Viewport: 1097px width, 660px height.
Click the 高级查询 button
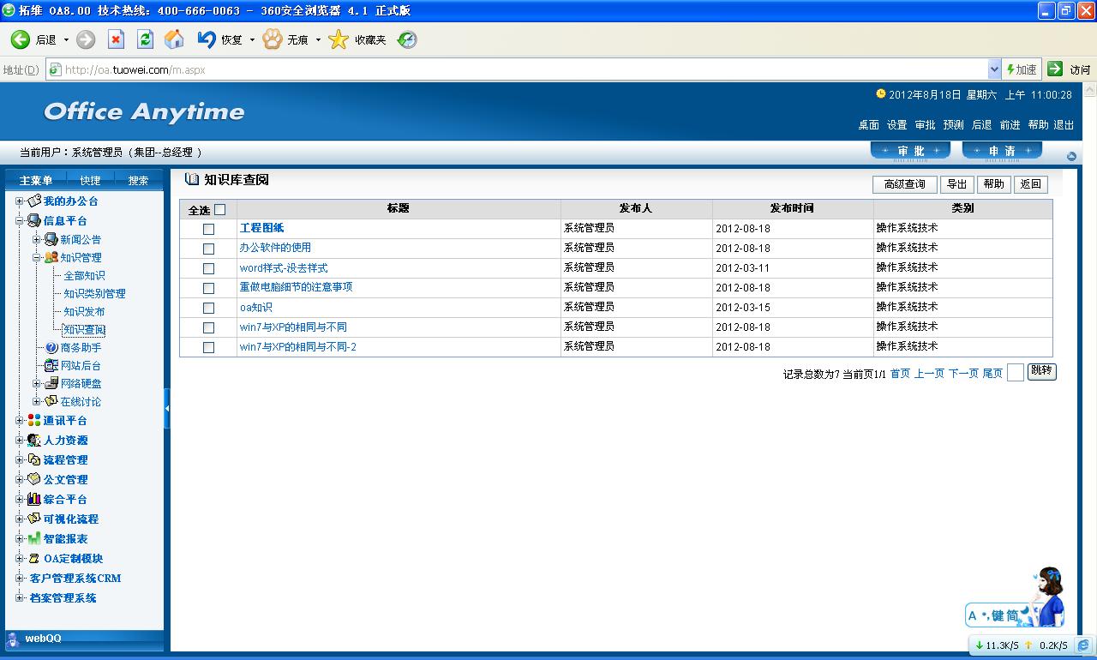904,184
